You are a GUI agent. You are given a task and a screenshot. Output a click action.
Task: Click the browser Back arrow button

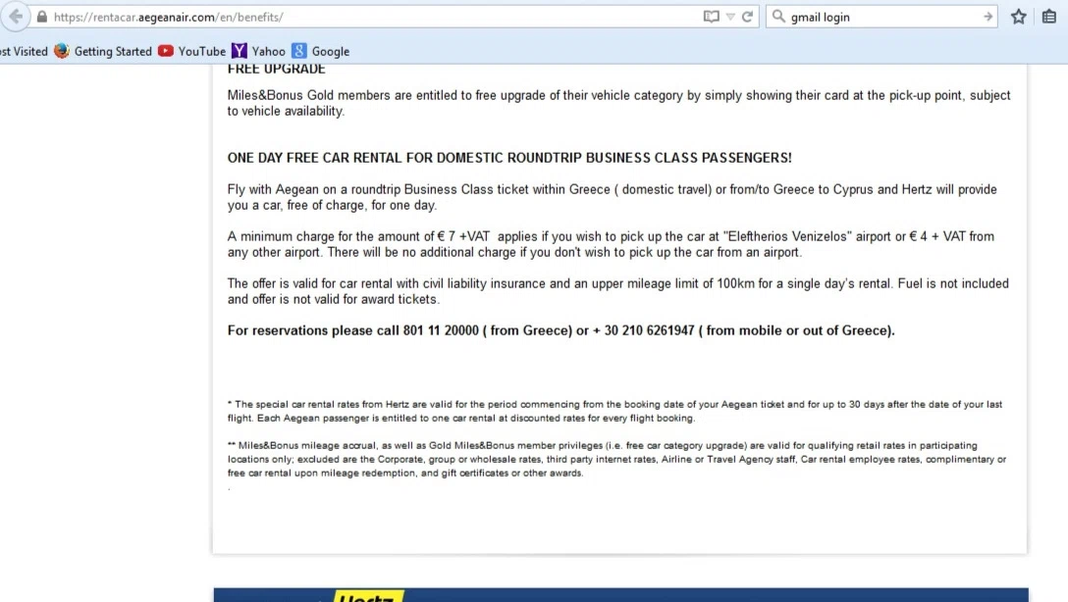pyautogui.click(x=15, y=17)
